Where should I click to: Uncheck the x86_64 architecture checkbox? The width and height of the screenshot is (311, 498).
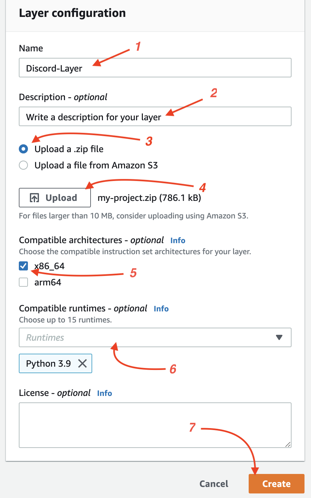(x=23, y=266)
